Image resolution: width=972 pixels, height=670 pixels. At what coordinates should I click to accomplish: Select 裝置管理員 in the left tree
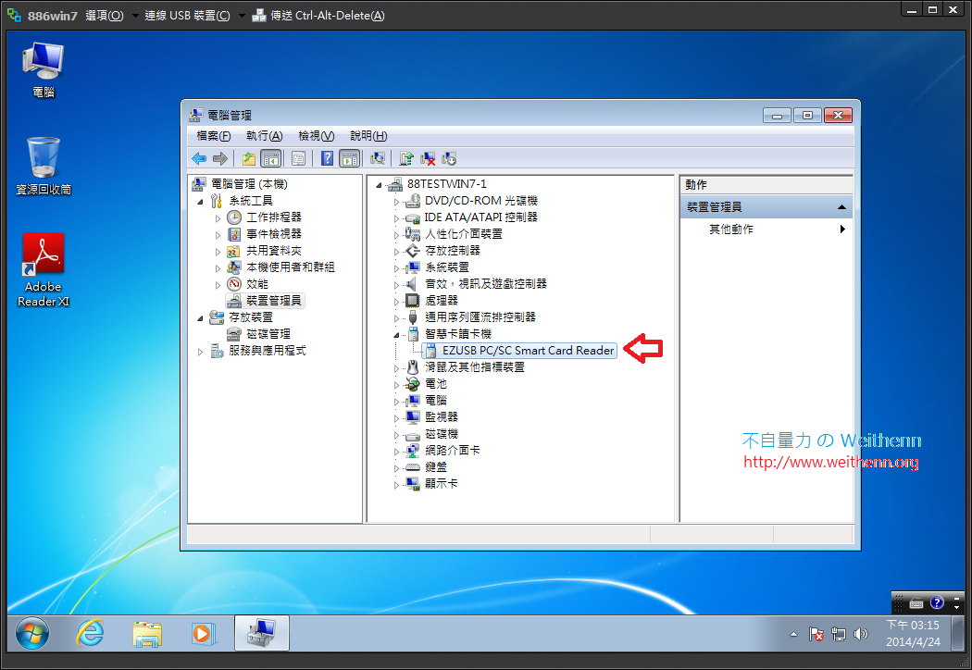tap(273, 301)
